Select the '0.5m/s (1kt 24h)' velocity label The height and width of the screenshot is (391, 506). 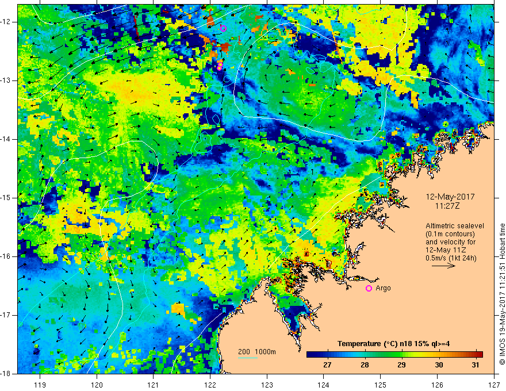(451, 258)
